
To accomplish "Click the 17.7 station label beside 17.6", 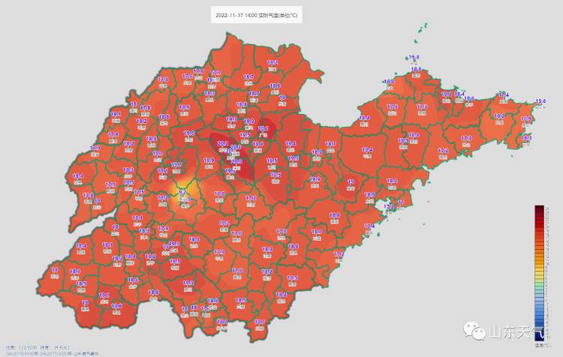I will 215,73.
